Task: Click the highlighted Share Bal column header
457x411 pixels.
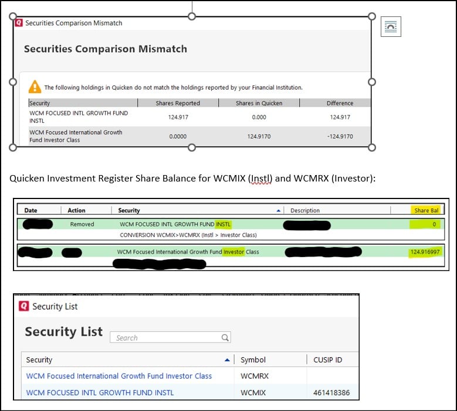Action: click(x=426, y=210)
